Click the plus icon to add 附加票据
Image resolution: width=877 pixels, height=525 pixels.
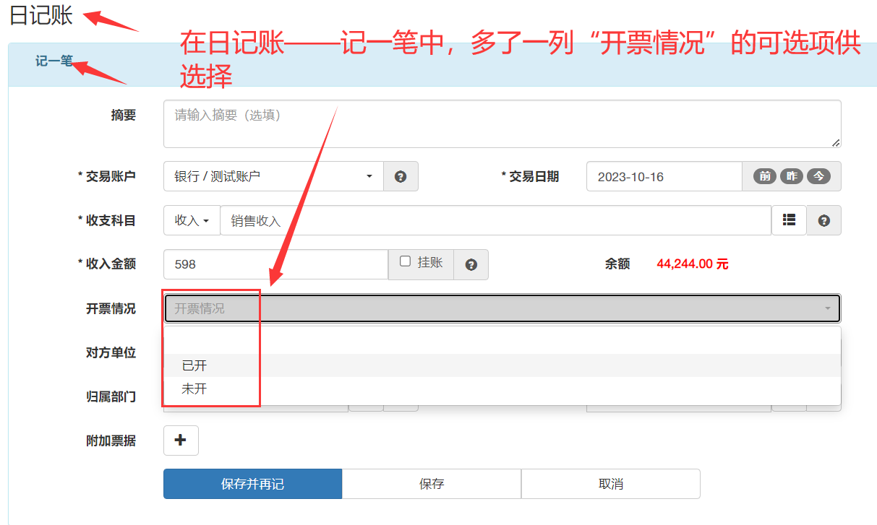[181, 441]
